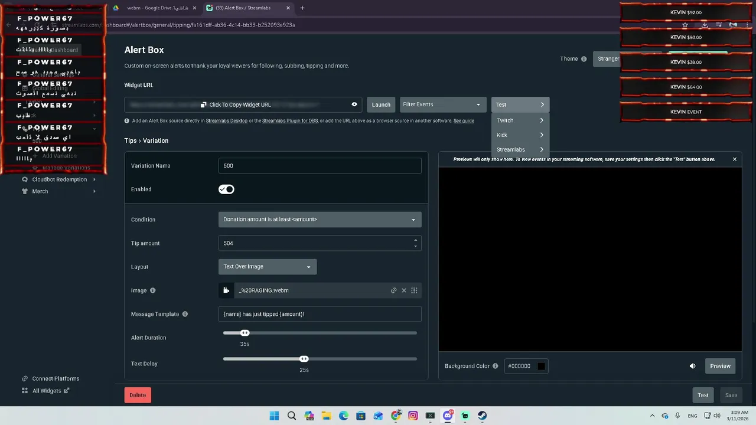Open the black Background Color swatch
This screenshot has height=425, width=756.
pyautogui.click(x=541, y=366)
